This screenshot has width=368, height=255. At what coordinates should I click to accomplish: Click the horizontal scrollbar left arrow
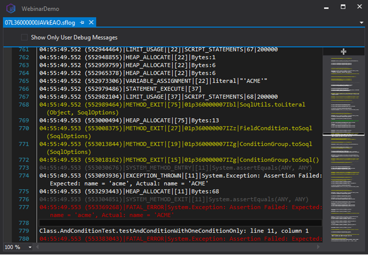(37, 247)
